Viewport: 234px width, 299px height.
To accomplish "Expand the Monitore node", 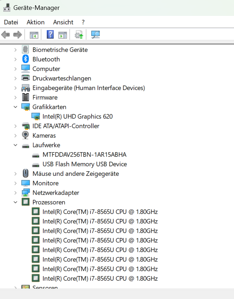I will (16, 183).
